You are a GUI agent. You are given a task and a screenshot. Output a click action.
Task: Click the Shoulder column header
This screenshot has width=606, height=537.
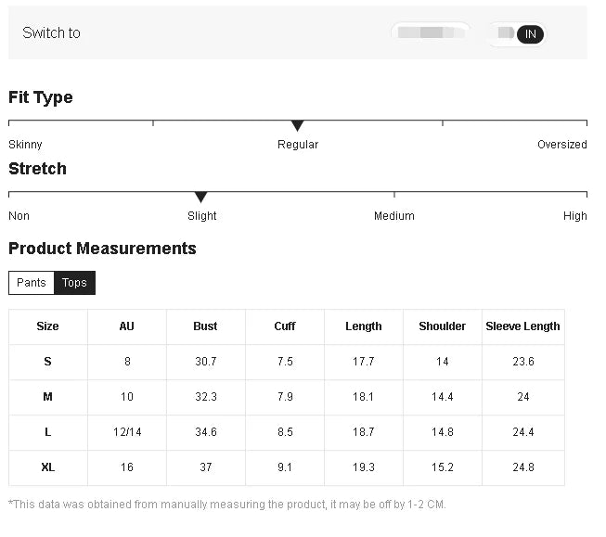click(443, 326)
